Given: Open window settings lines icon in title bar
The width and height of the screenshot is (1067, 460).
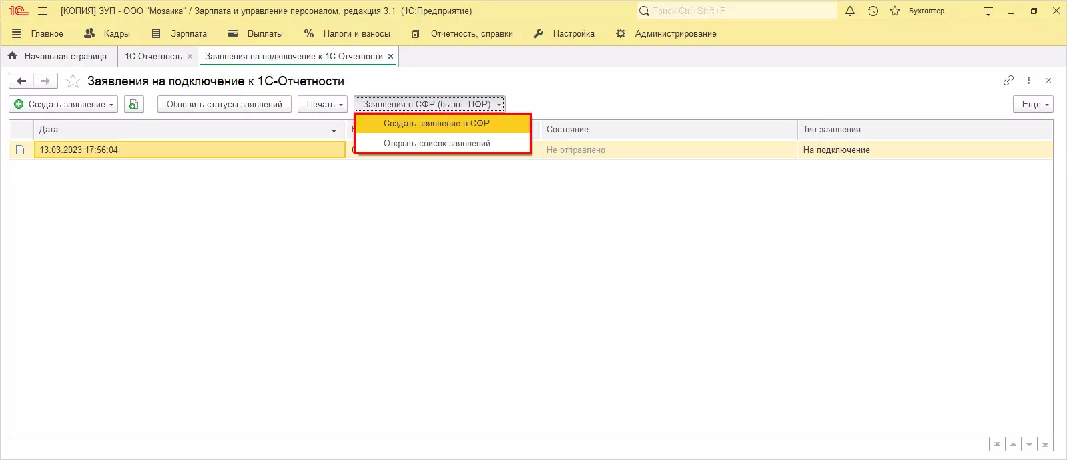Looking at the screenshot, I should 988,11.
